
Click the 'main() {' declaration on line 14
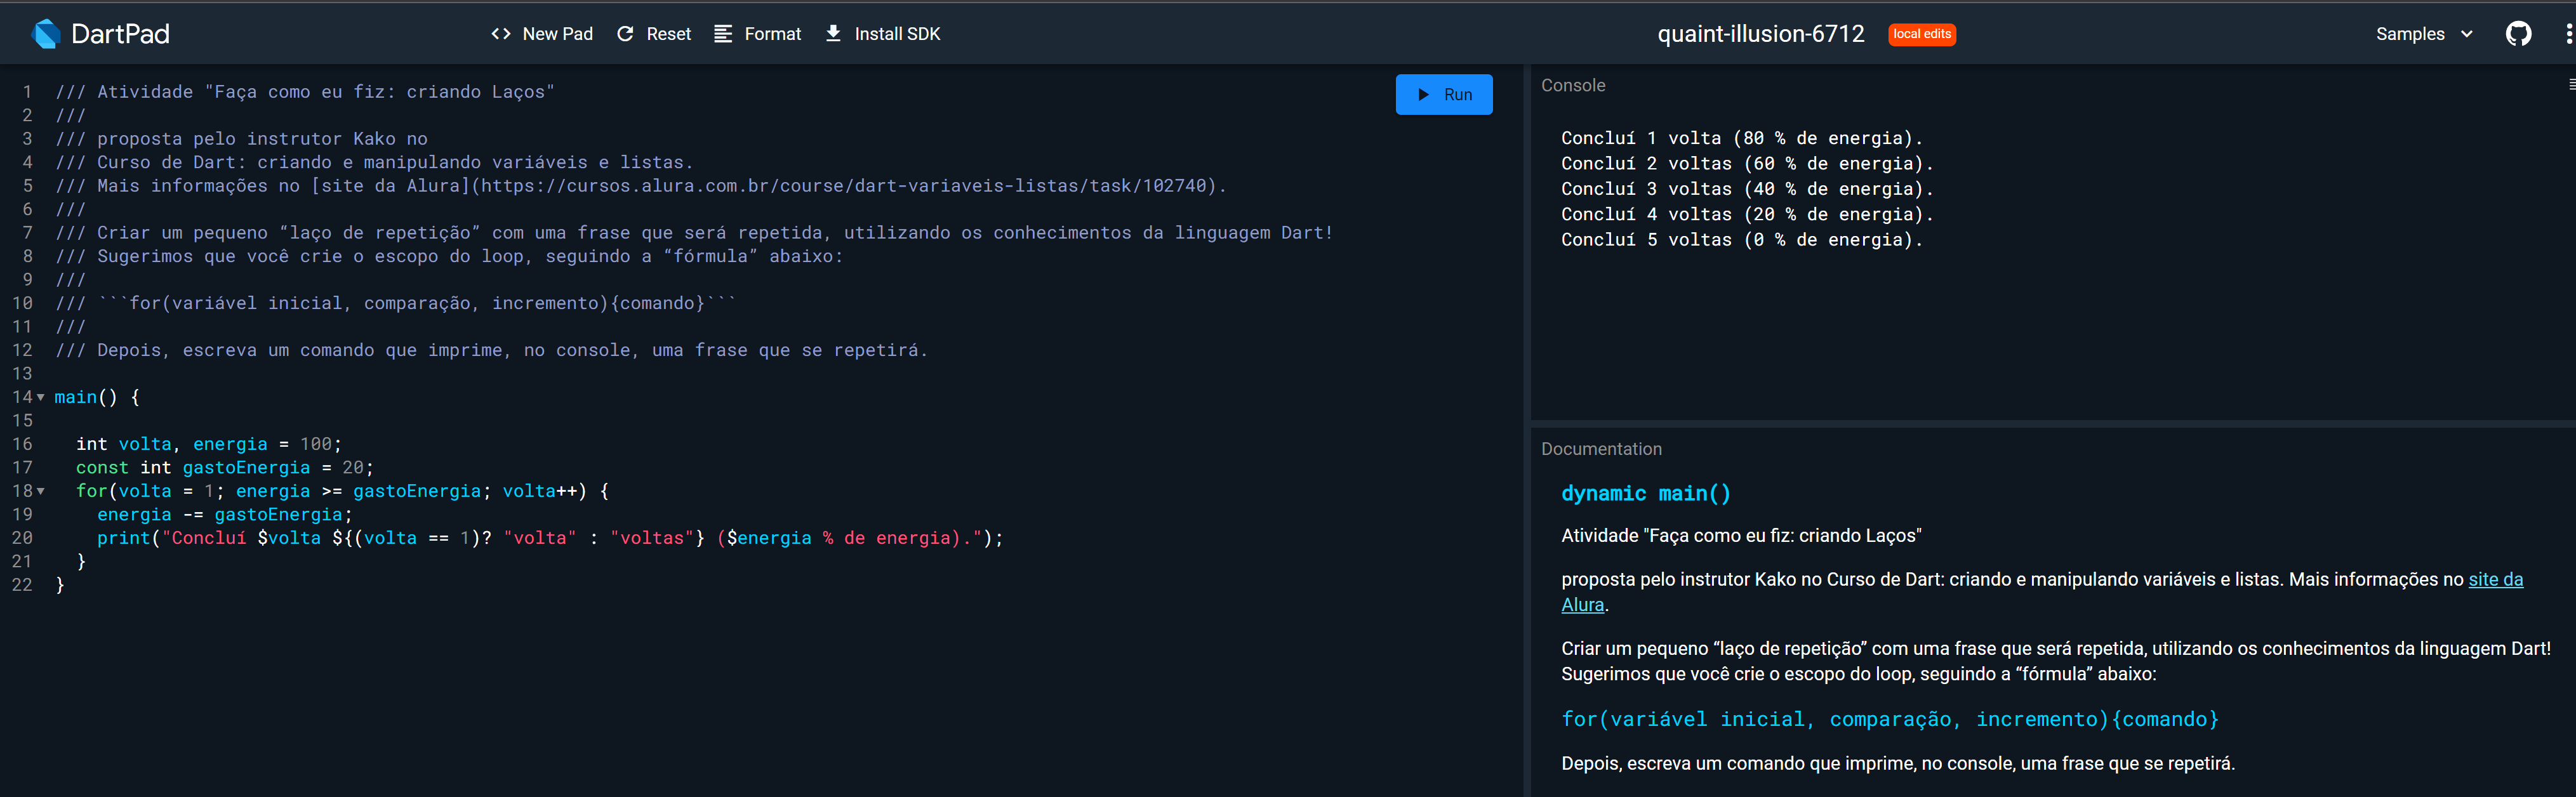97,397
